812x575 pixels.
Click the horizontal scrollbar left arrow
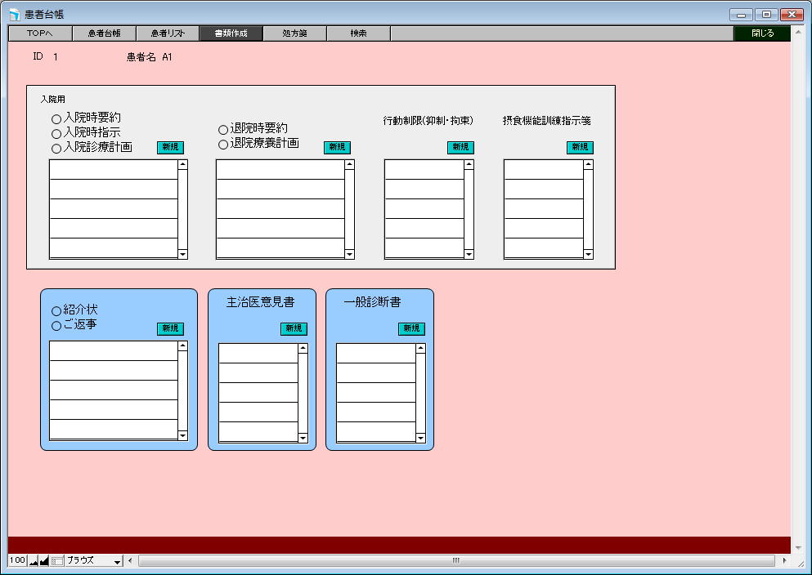[x=130, y=560]
